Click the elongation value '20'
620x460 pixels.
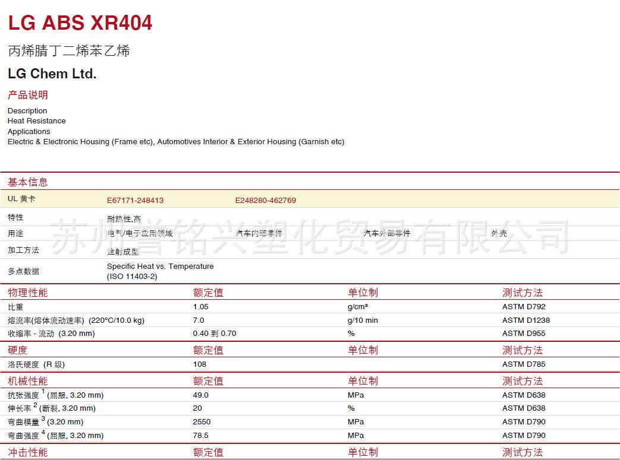[197, 408]
